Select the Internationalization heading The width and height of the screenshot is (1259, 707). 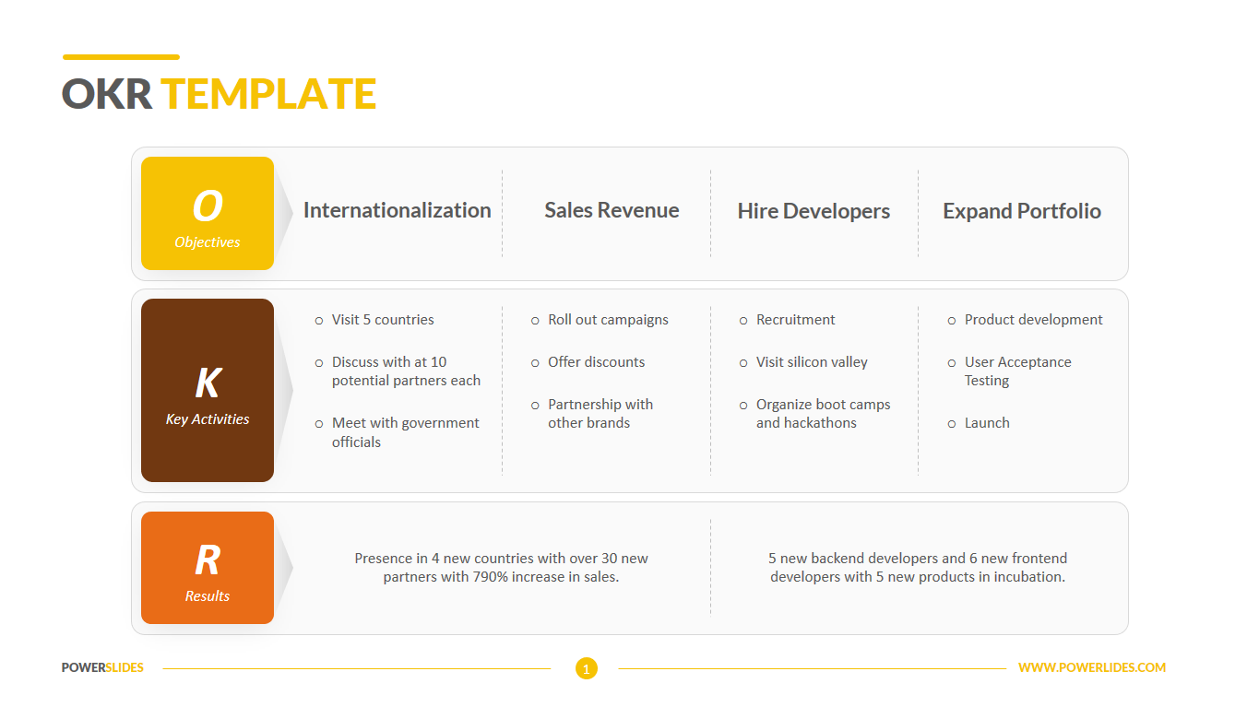(397, 211)
